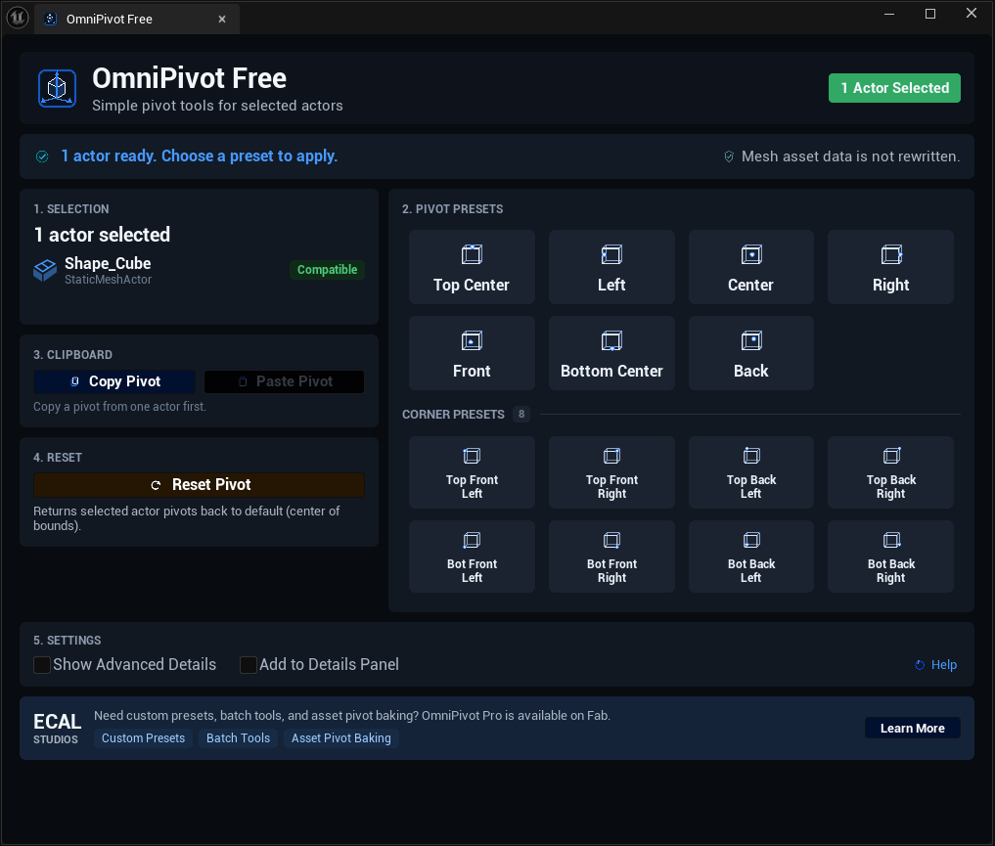Set pivot to Top Front Right corner
This screenshot has width=995, height=846.
click(611, 472)
